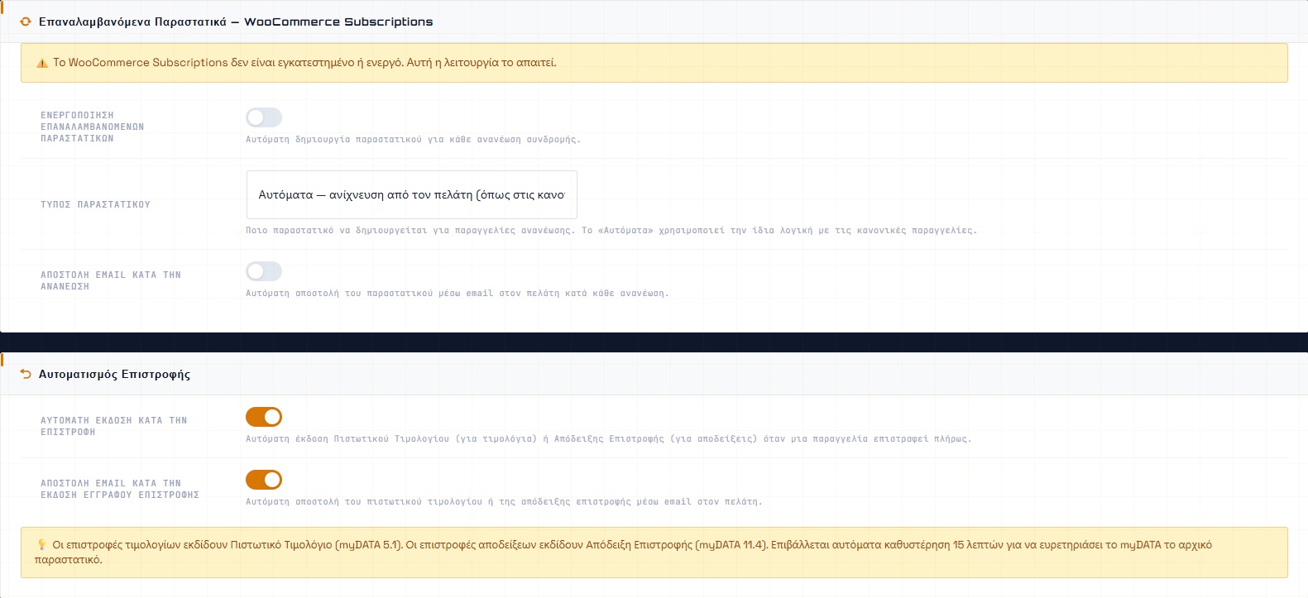The height and width of the screenshot is (598, 1308).
Task: Disable the Αυτόματη Έκδοση κατά την Επιστροφή toggle
Action: tap(264, 417)
